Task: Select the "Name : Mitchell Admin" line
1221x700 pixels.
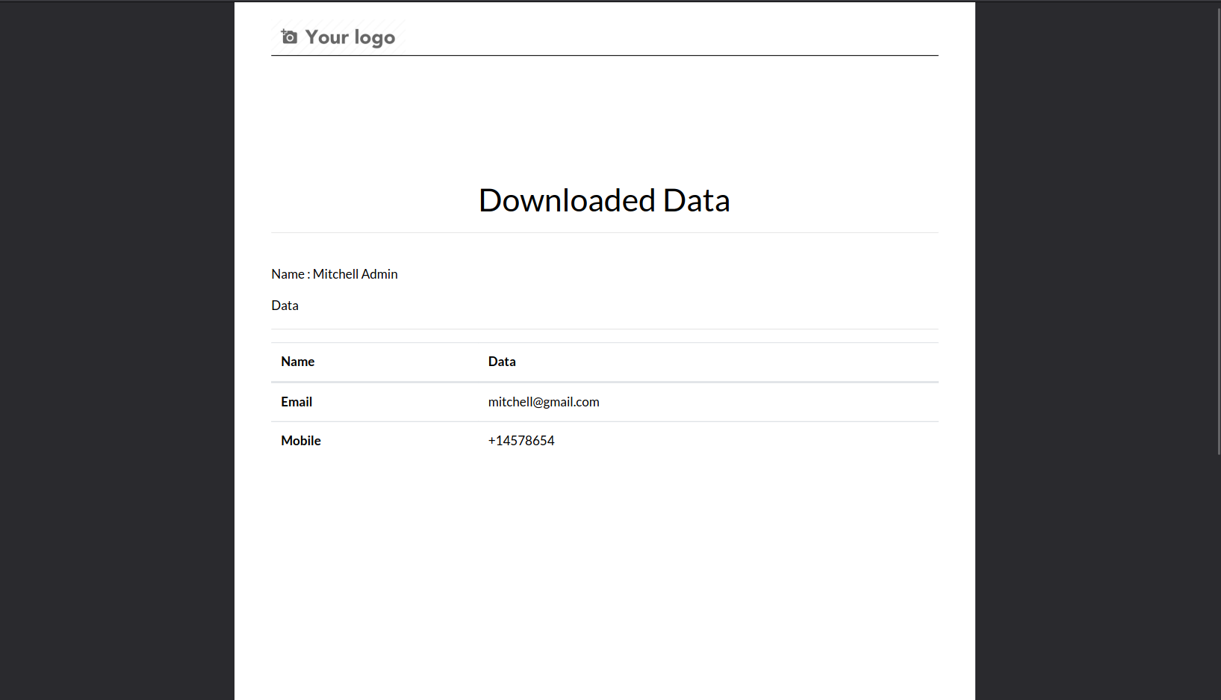Action: click(x=334, y=274)
